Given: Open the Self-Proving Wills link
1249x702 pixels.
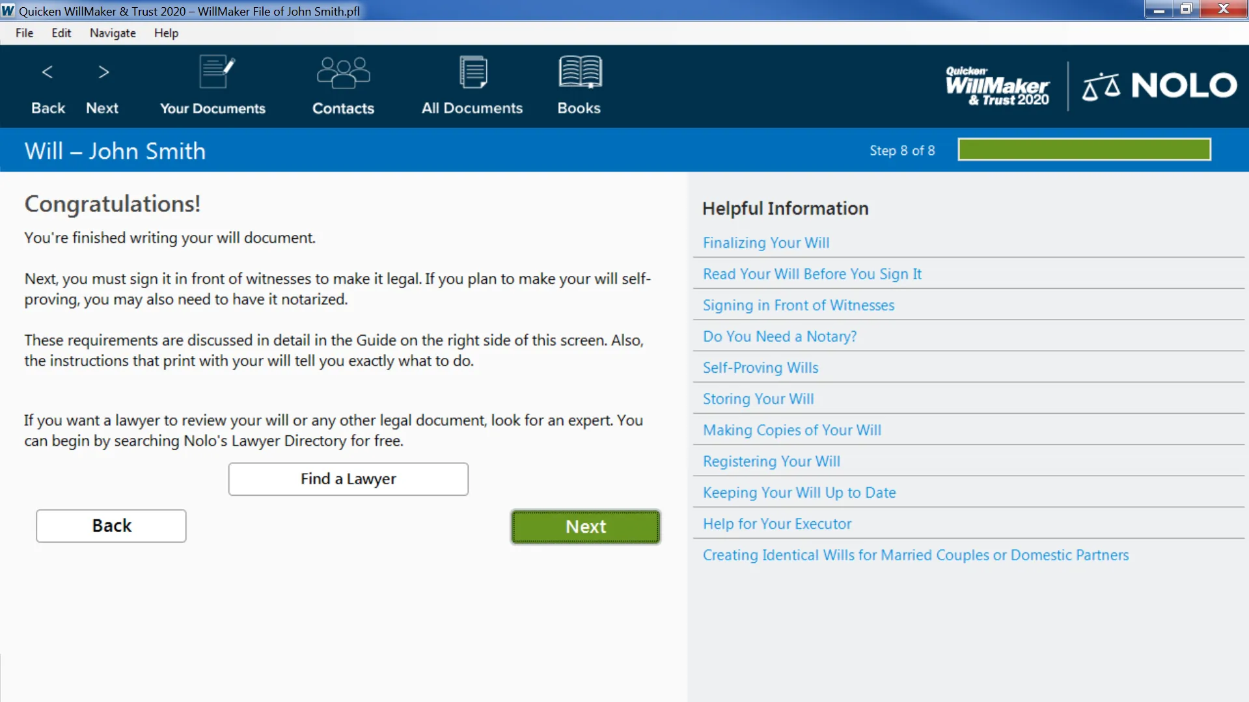Looking at the screenshot, I should 760,368.
